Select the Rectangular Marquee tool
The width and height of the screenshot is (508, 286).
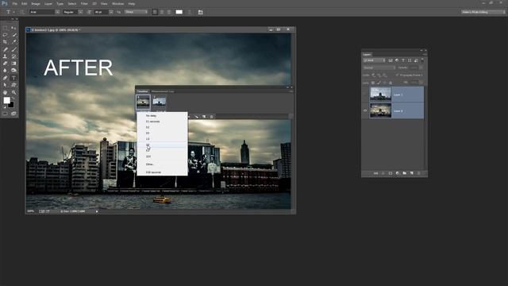(x=5, y=29)
